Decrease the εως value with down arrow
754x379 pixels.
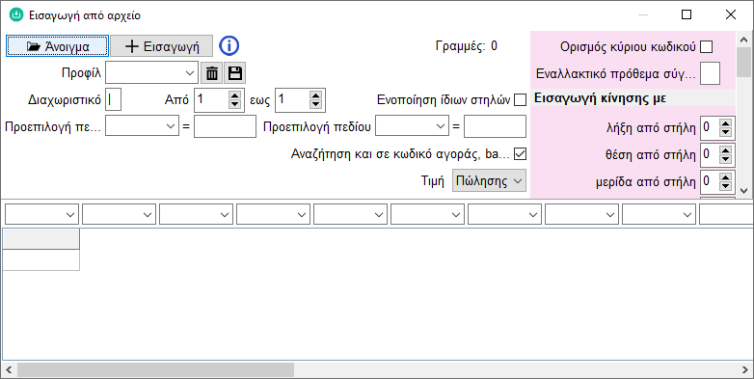[x=315, y=104]
